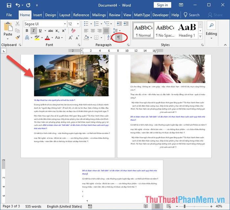
Task: Toggle Subscript formatting
Action: [x=57, y=31]
